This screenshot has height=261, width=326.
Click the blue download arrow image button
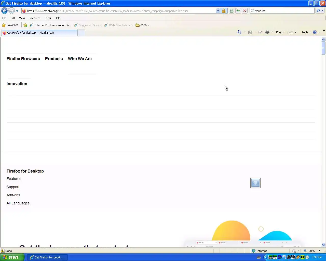point(255,183)
